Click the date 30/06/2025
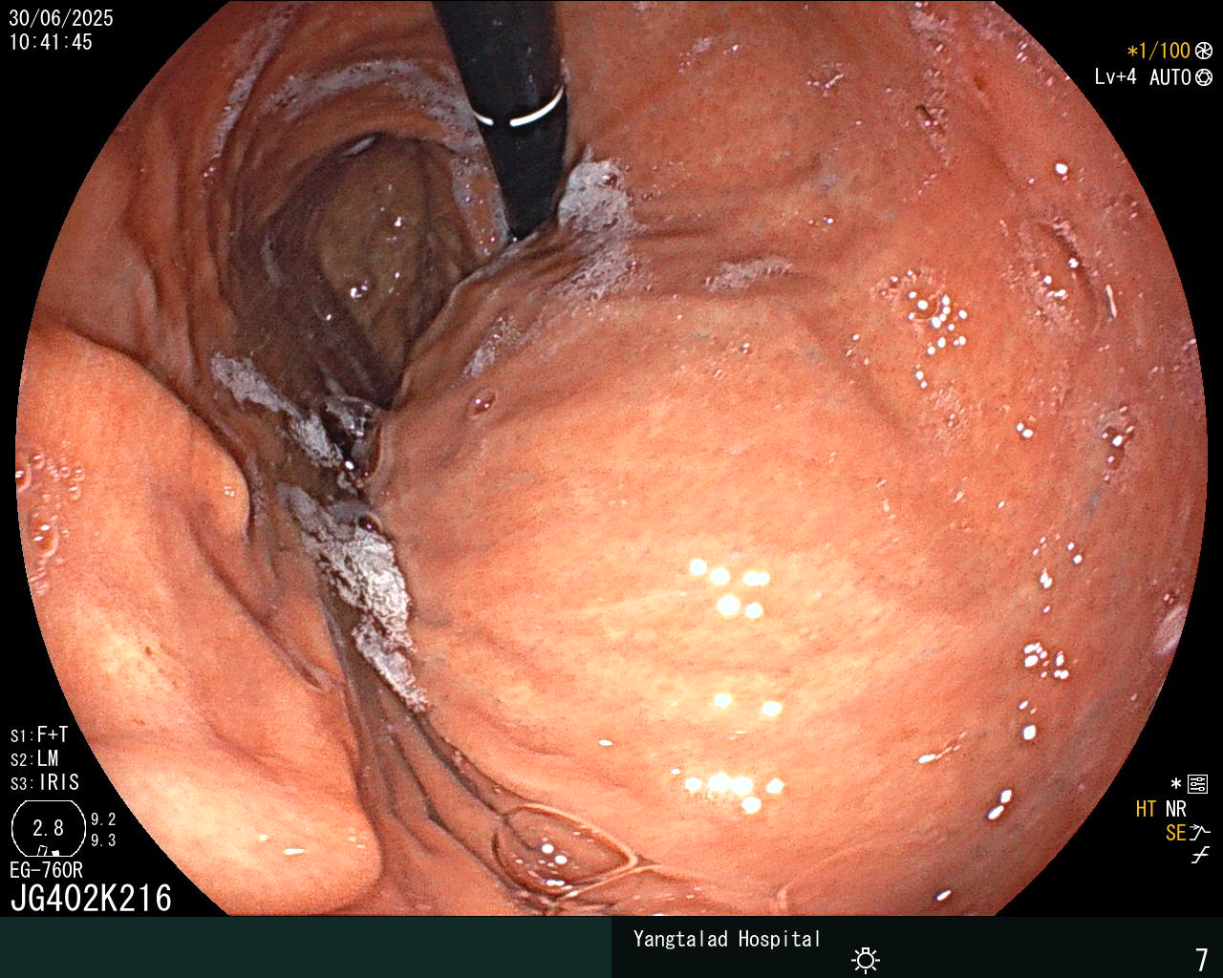The height and width of the screenshot is (978, 1223). click(61, 18)
